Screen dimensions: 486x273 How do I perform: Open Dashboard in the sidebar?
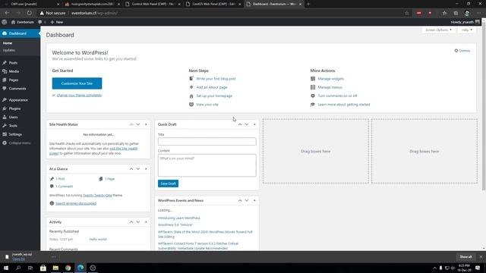coord(20,33)
